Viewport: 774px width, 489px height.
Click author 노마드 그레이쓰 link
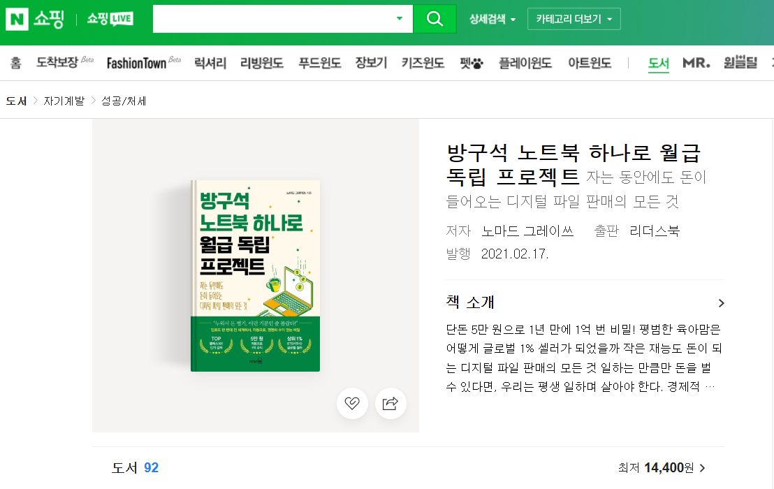pos(527,231)
